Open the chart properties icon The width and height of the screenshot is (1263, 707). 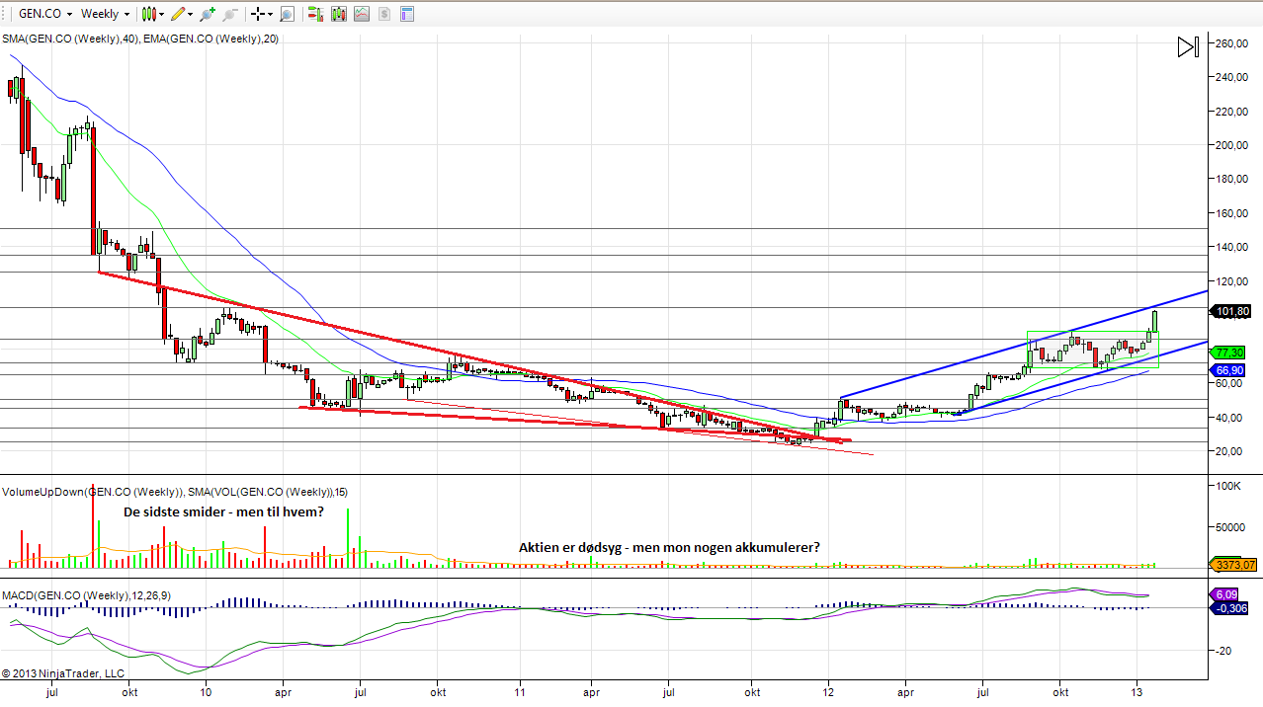(x=406, y=14)
